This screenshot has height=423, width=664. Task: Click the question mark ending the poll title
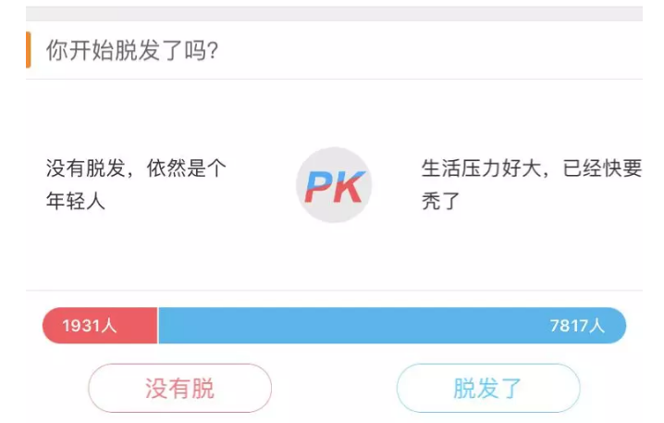213,50
